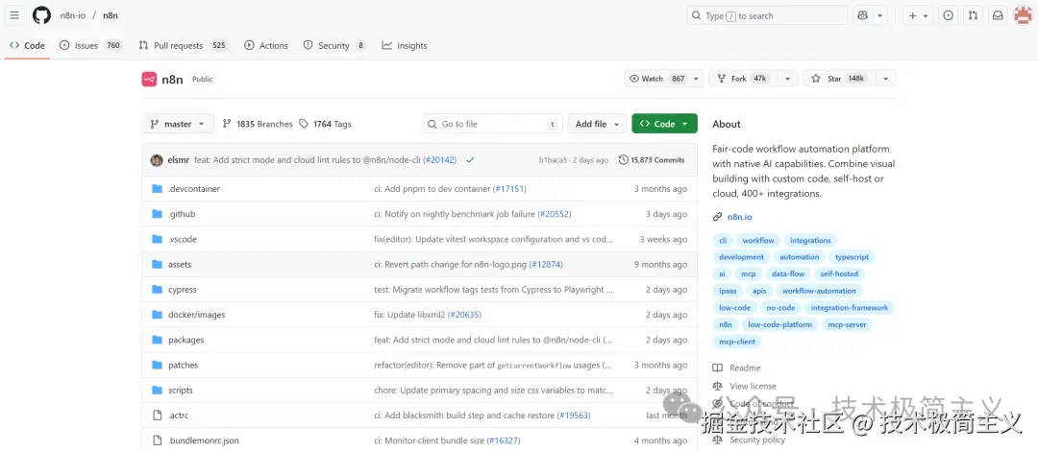Viewport: 1038px width, 451px height.
Task: Click the assets folder icon
Action: [157, 265]
